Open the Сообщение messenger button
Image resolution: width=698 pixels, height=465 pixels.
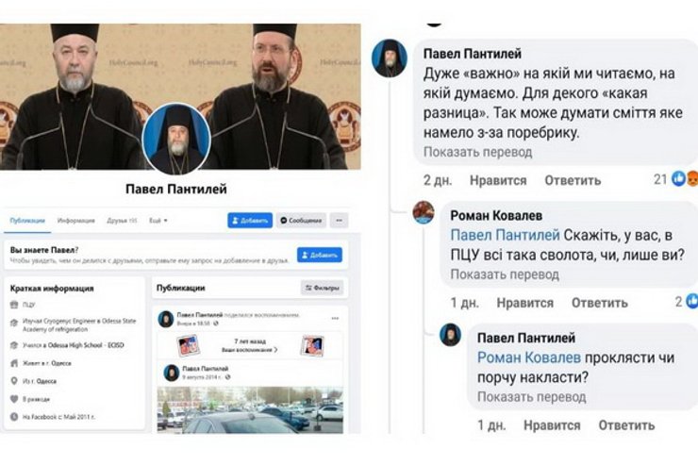coord(301,221)
